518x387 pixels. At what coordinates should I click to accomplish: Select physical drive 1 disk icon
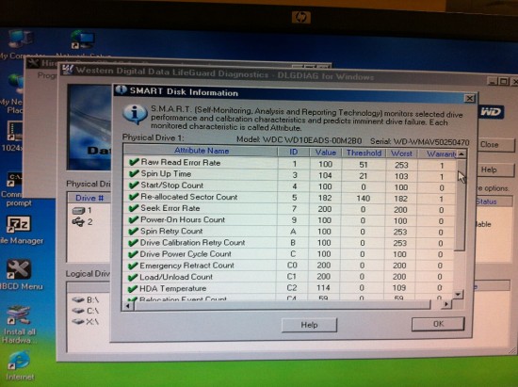[78, 211]
